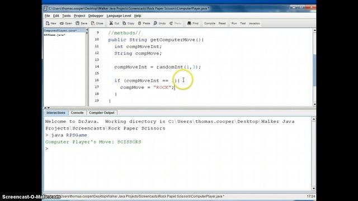This screenshot has height=201, width=358.
Task: Open the Project menu
Action: point(79,16)
